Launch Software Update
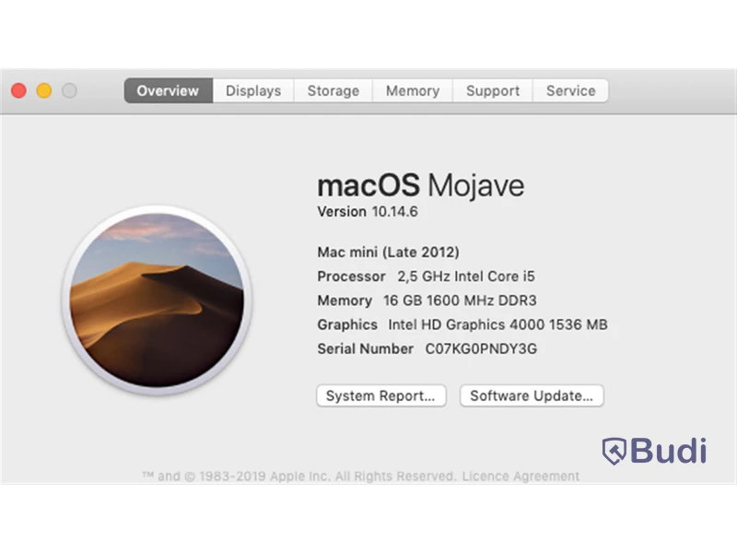The height and width of the screenshot is (553, 737). click(x=532, y=396)
